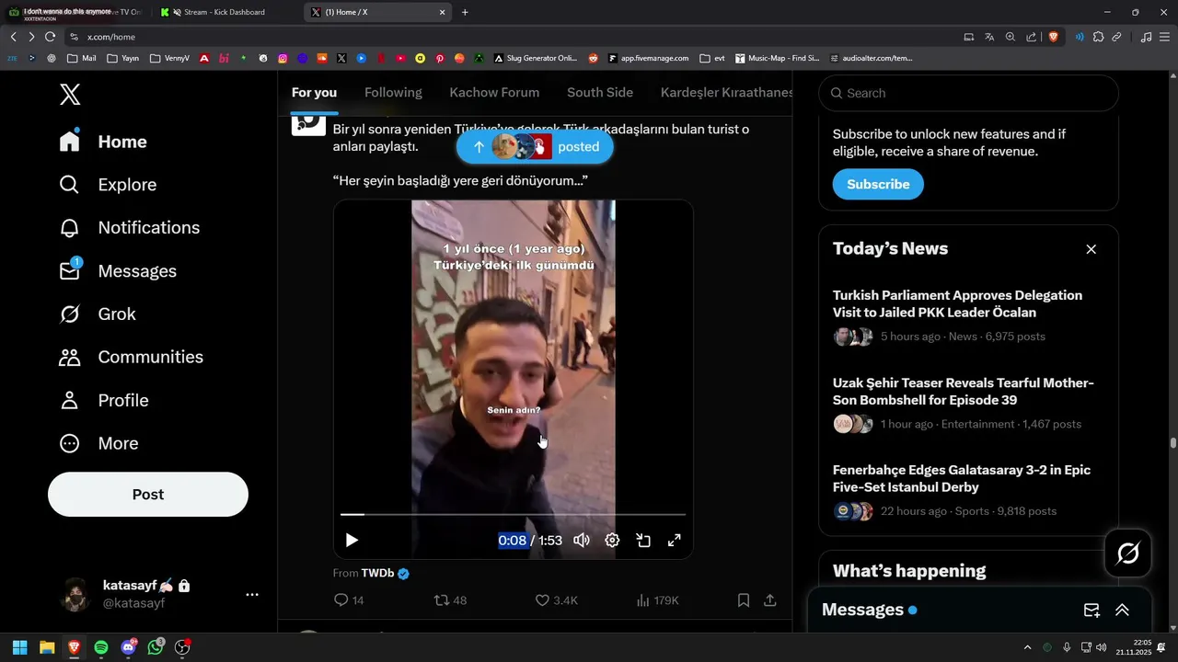Mute the video with the volume icon
The height and width of the screenshot is (662, 1178).
[x=582, y=541]
